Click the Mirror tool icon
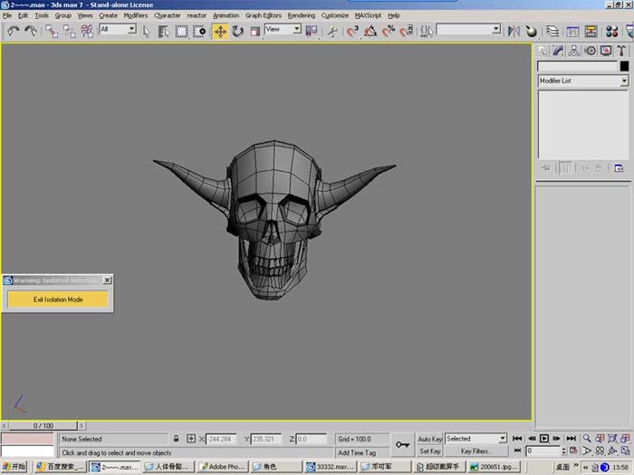The width and height of the screenshot is (634, 475). [514, 31]
